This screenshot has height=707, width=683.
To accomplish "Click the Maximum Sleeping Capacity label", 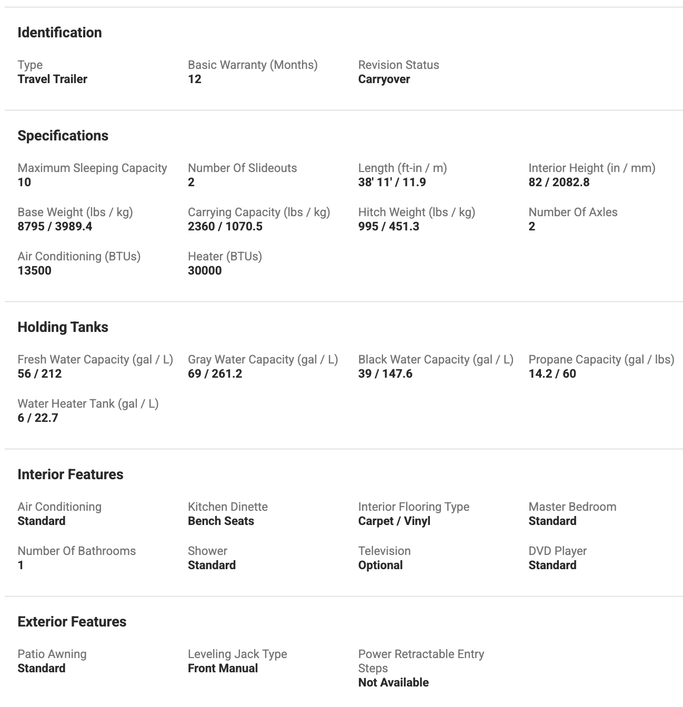I will point(92,168).
